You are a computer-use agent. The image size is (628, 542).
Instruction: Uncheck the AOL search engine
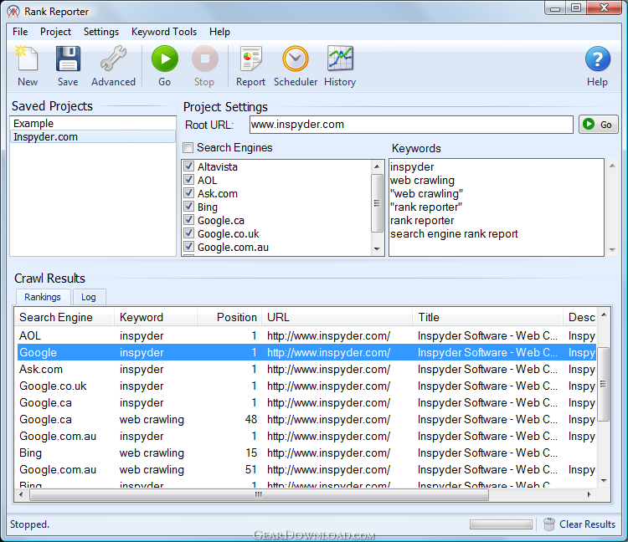point(188,180)
